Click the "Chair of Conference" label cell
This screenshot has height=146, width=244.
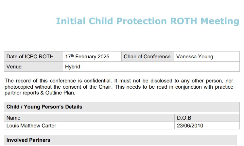tap(147, 57)
